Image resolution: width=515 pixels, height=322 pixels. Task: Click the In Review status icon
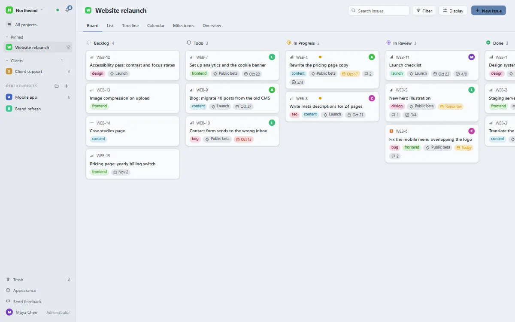pyautogui.click(x=388, y=43)
